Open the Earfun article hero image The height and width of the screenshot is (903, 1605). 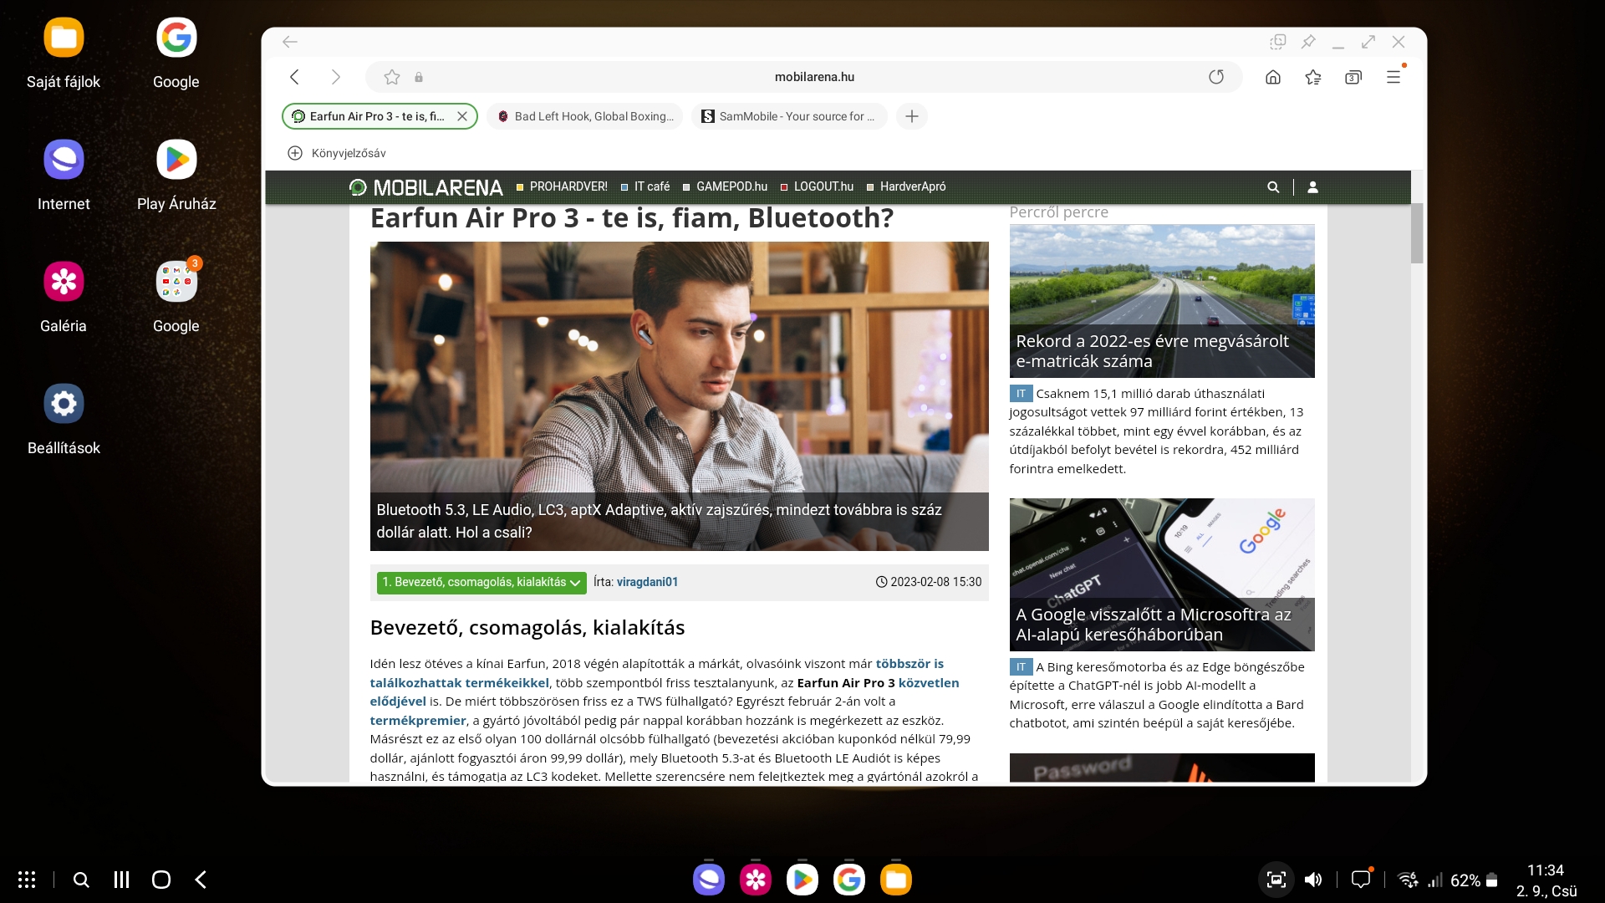pyautogui.click(x=679, y=395)
